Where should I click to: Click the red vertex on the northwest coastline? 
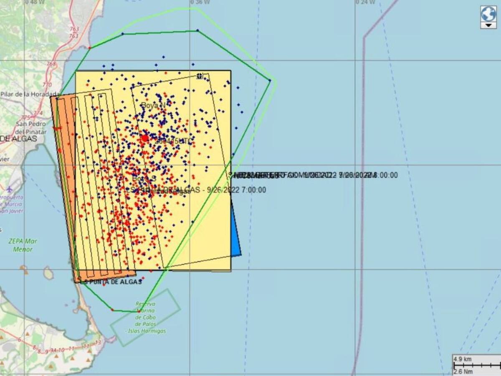coord(90,48)
